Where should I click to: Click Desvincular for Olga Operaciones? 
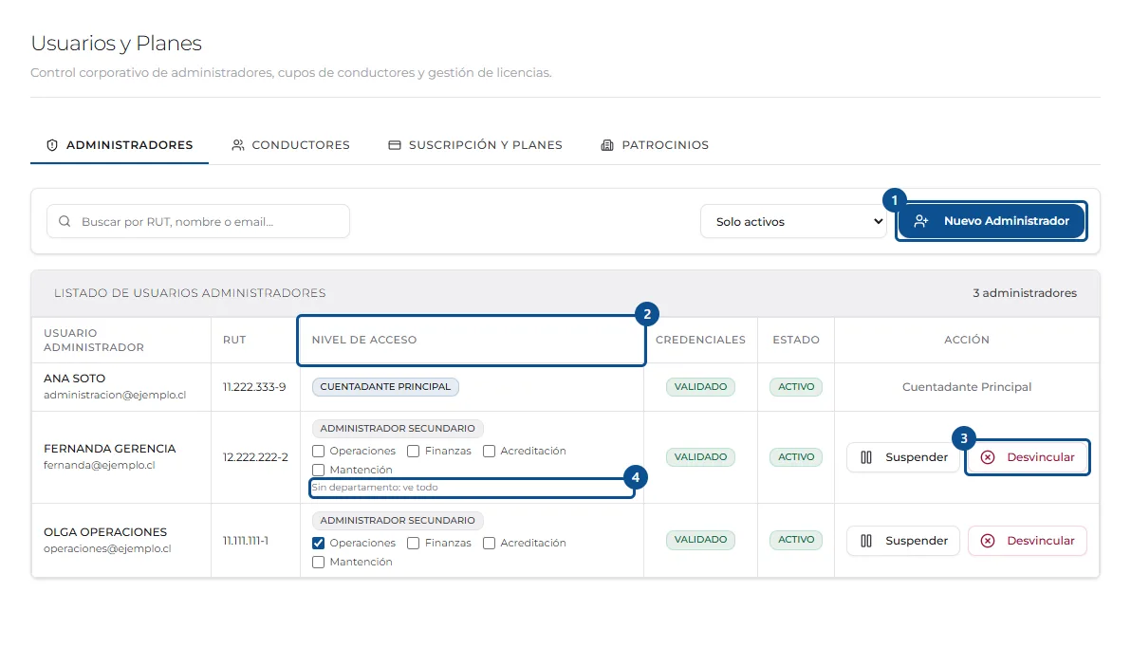tap(1028, 541)
